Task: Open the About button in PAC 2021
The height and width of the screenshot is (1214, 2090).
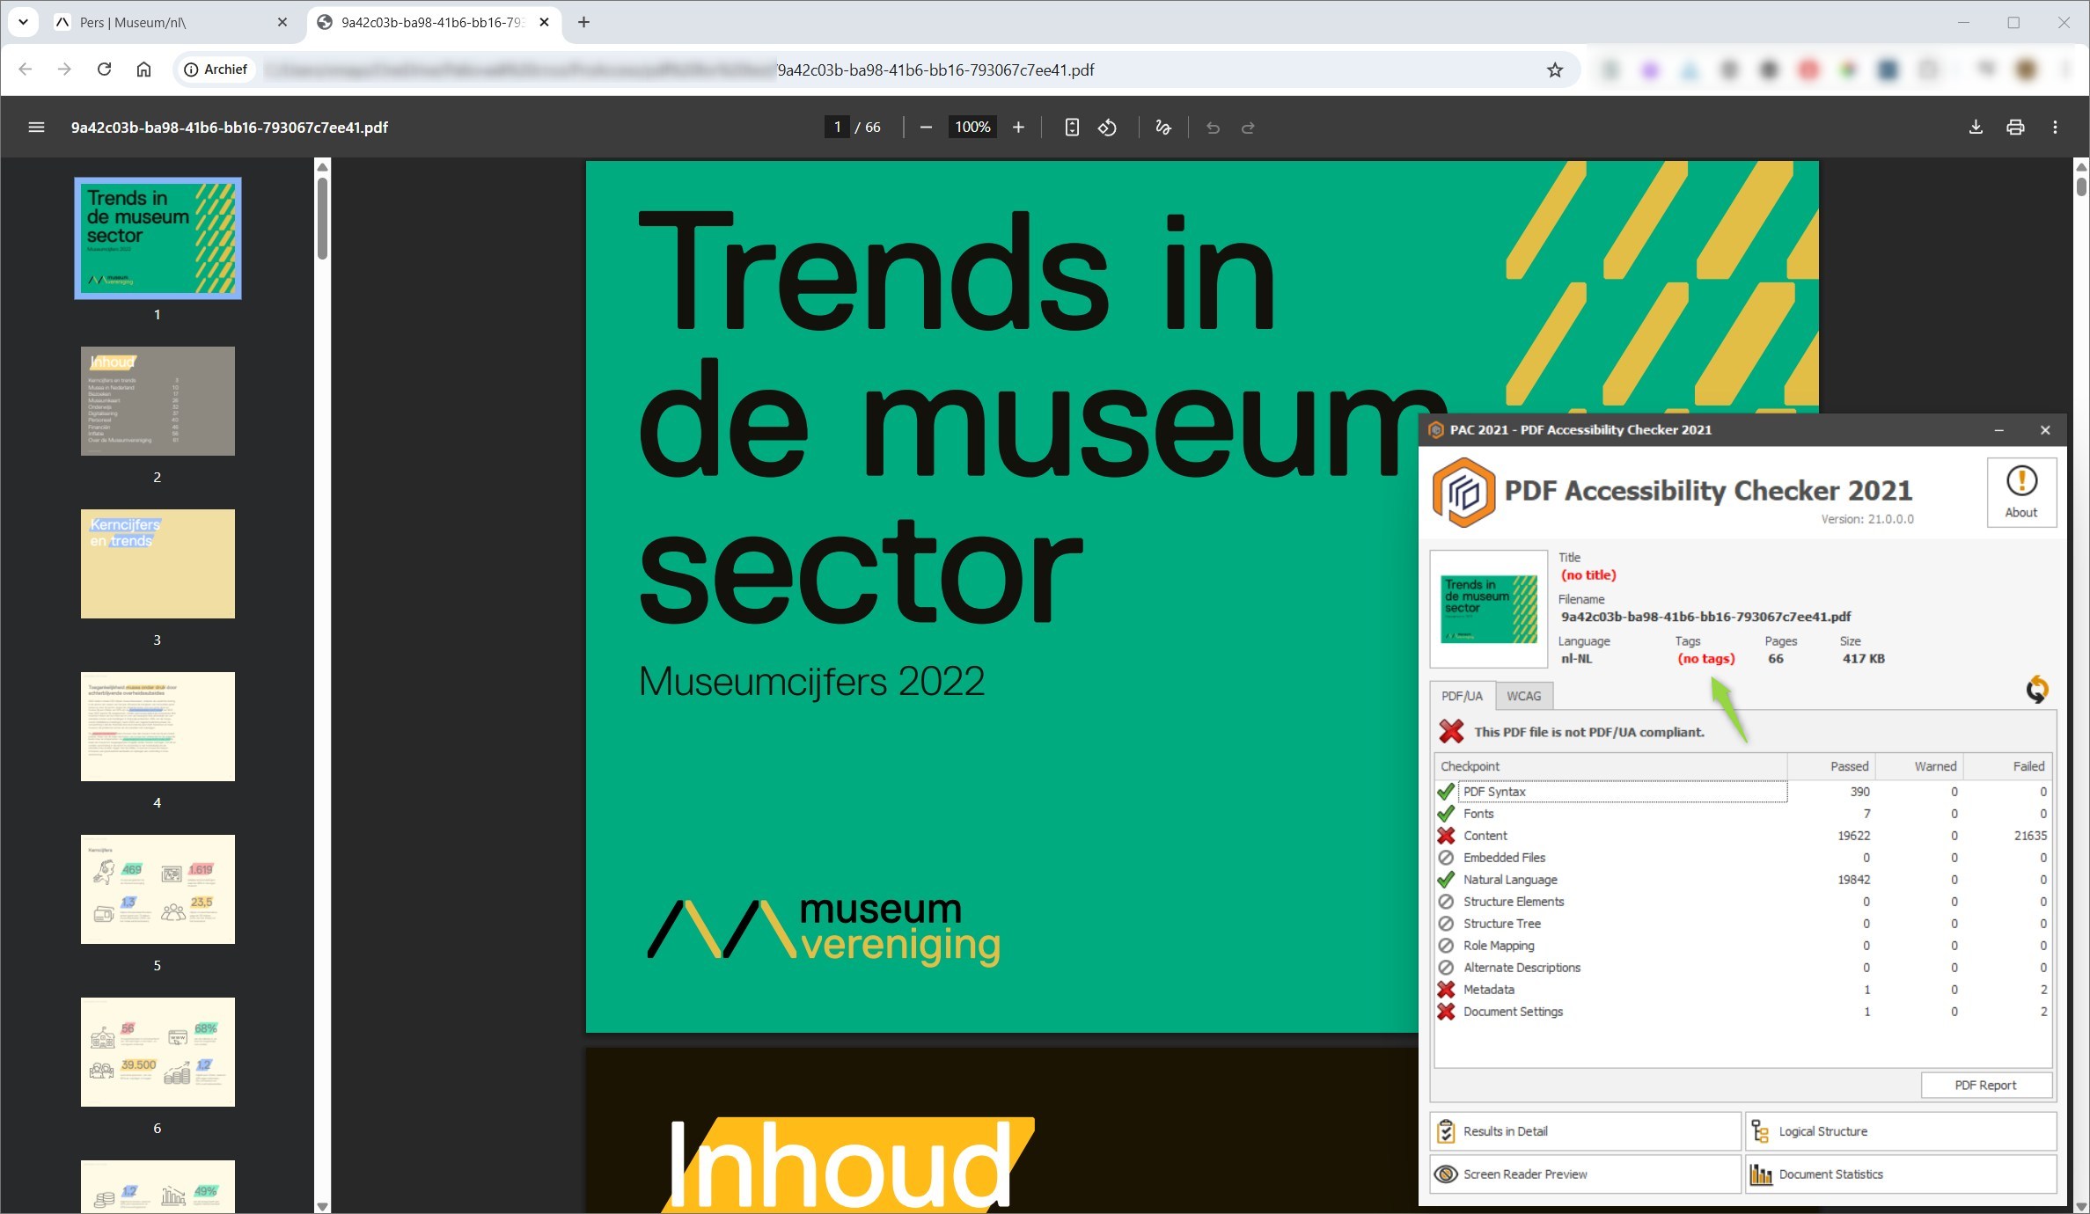Action: point(2021,493)
